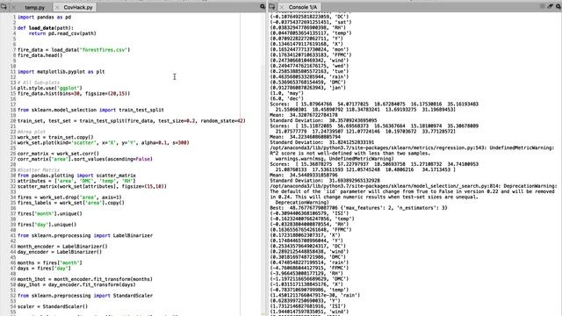Close the temp.py editor tab
The width and height of the screenshot is (562, 316).
coord(14,7)
